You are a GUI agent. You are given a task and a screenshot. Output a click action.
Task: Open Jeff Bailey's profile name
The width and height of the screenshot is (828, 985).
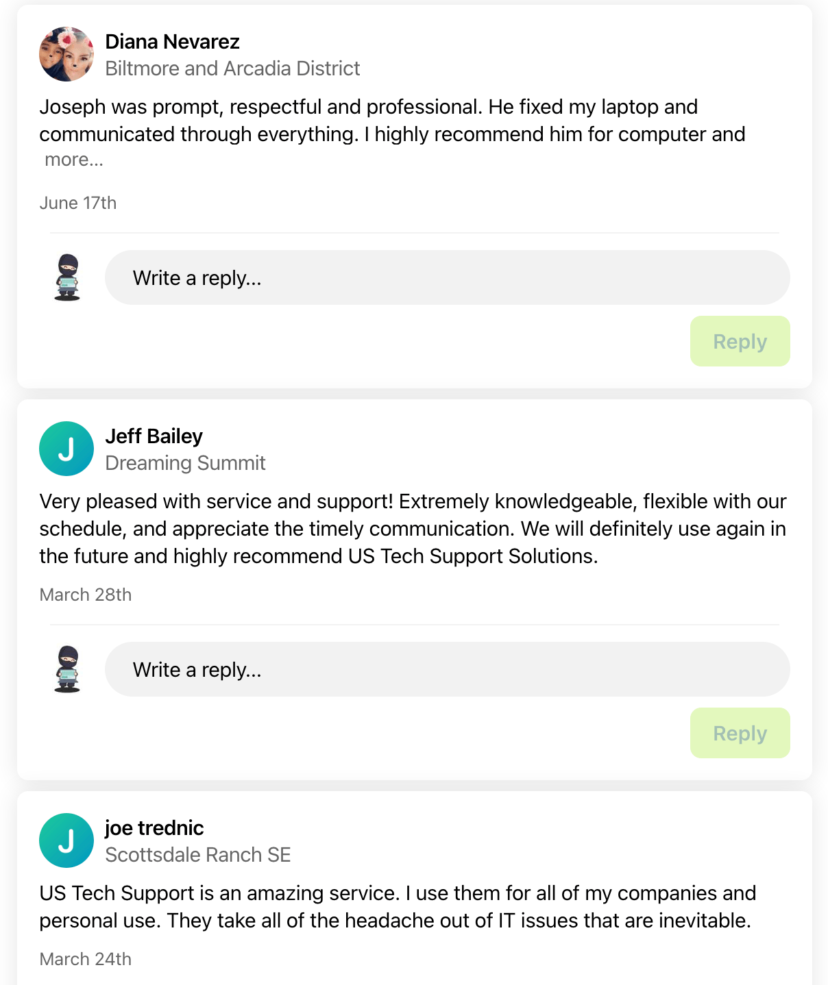pos(154,436)
